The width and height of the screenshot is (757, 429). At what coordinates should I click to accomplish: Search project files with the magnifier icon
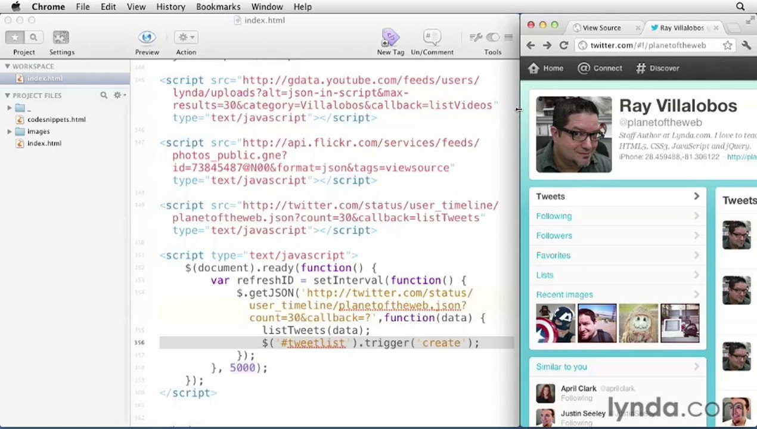click(104, 95)
